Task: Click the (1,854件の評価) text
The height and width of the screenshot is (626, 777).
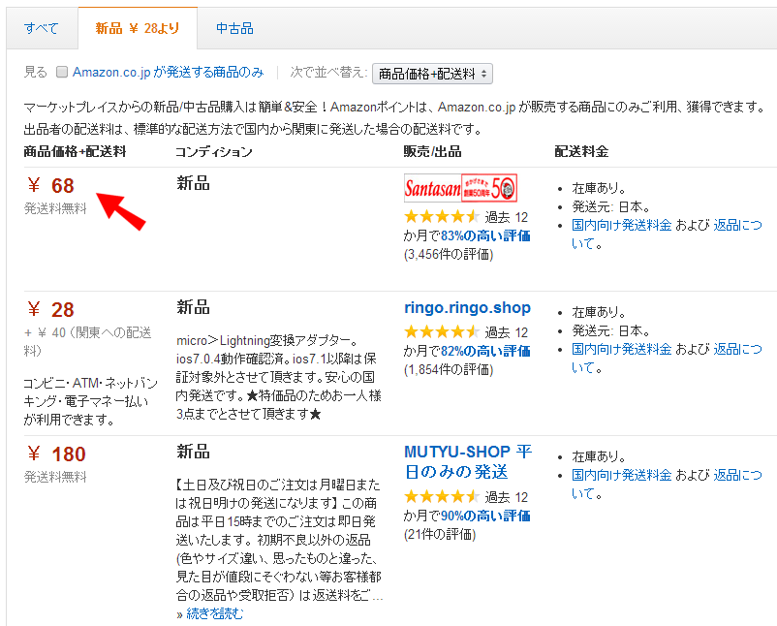Action: 449,370
